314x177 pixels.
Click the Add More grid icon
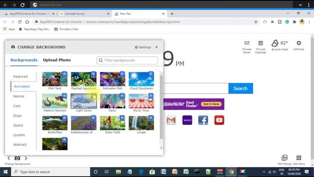(299, 158)
